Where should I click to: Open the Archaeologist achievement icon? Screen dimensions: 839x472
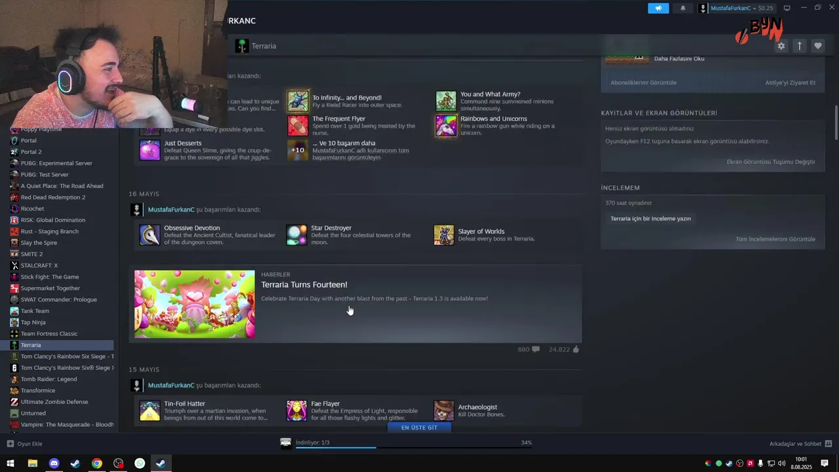point(444,410)
